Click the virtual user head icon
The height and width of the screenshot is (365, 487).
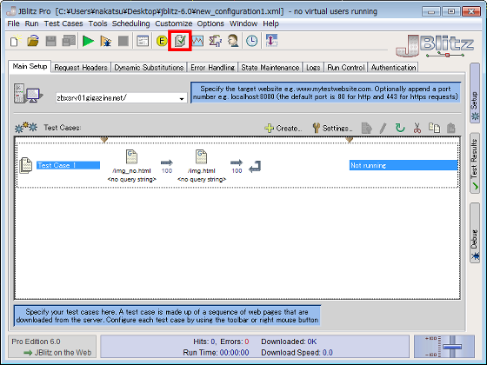pyautogui.click(x=233, y=41)
